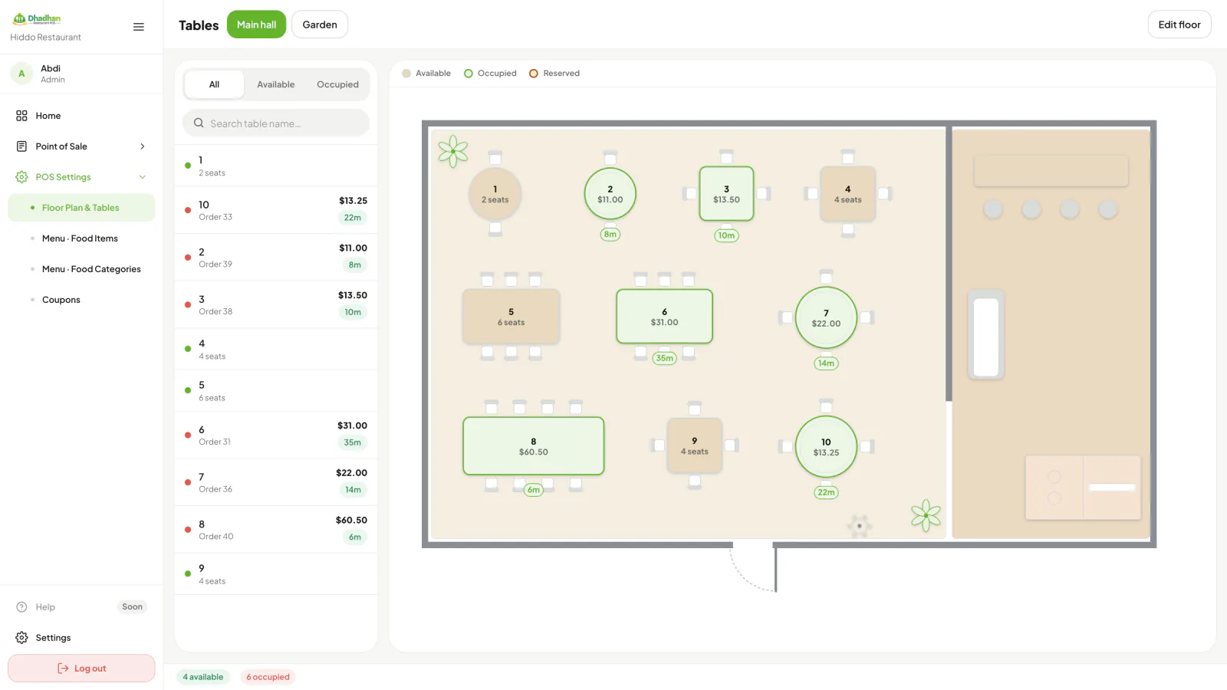Open Menu · Food Categories
This screenshot has width=1227, height=690.
click(81, 269)
